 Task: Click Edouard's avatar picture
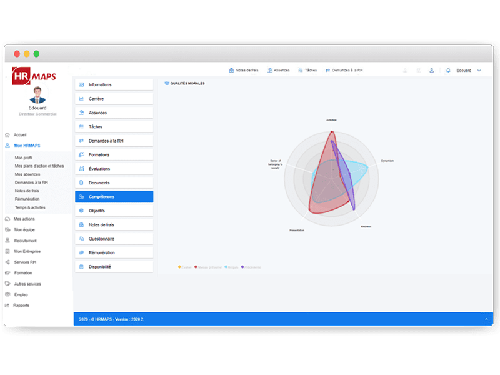click(x=37, y=95)
